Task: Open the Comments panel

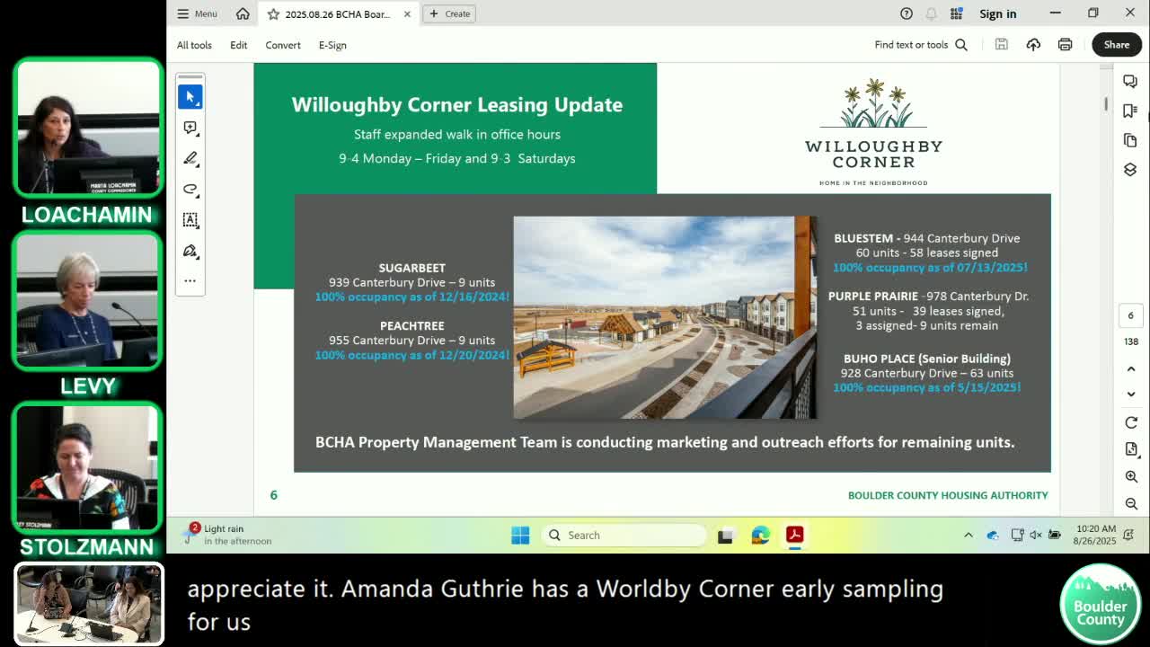Action: tap(1130, 81)
